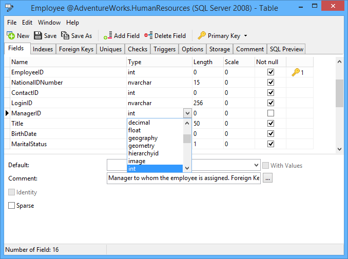Toggle Not null for MaritalStatus
This screenshot has height=259, width=348.
pyautogui.click(x=270, y=144)
